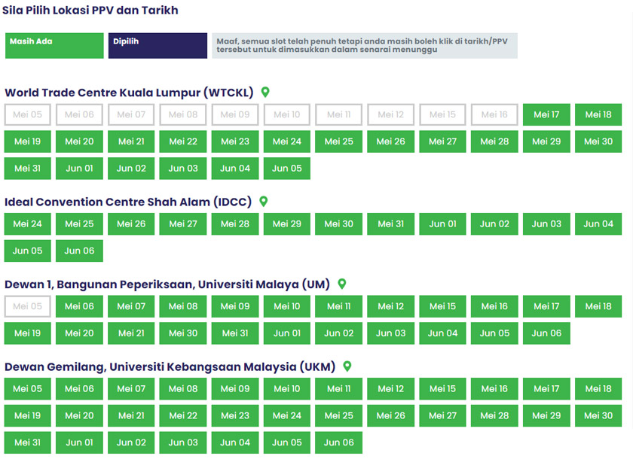633x462 pixels.
Task: Open the location pin next to IDCC
Action: click(264, 202)
